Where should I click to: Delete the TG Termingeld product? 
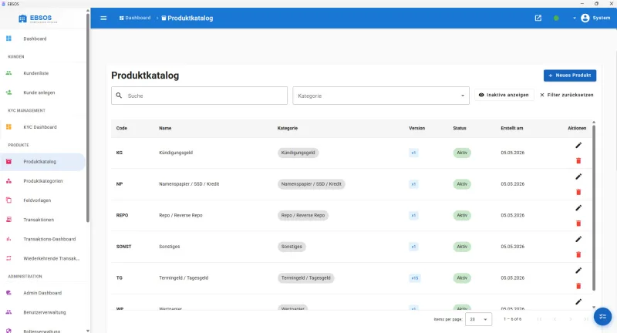tap(578, 286)
